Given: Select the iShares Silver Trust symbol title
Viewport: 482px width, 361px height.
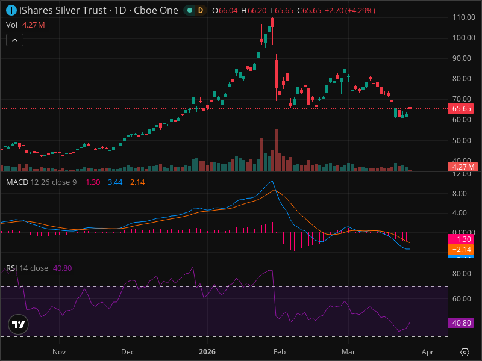Looking at the screenshot, I should click(63, 10).
